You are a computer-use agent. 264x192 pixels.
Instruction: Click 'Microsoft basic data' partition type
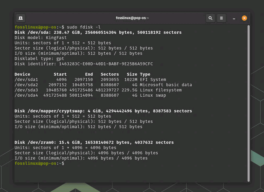pos(166,85)
